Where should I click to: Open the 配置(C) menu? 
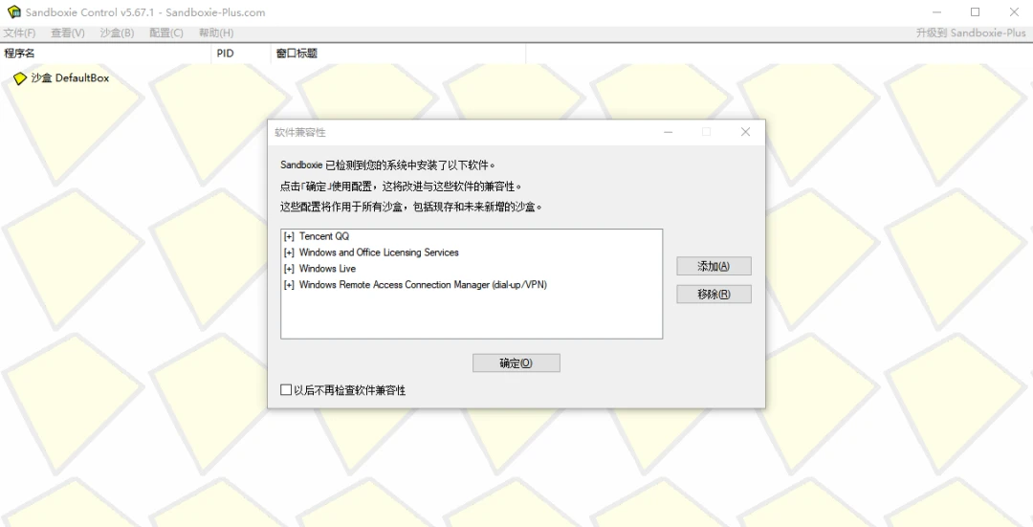(x=166, y=33)
